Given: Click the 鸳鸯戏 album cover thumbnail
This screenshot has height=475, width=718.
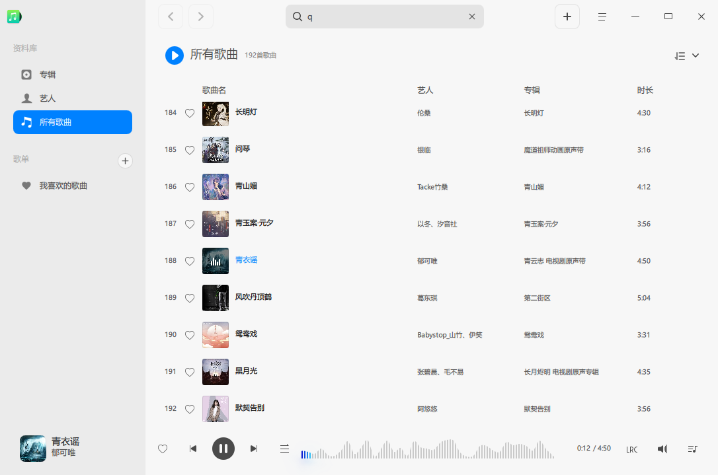Looking at the screenshot, I should pyautogui.click(x=216, y=335).
